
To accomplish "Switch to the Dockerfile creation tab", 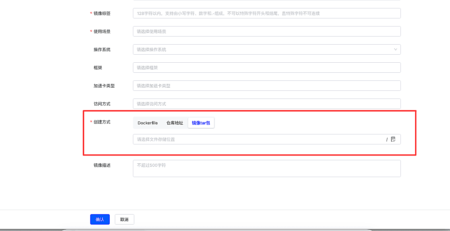I will click(x=148, y=123).
